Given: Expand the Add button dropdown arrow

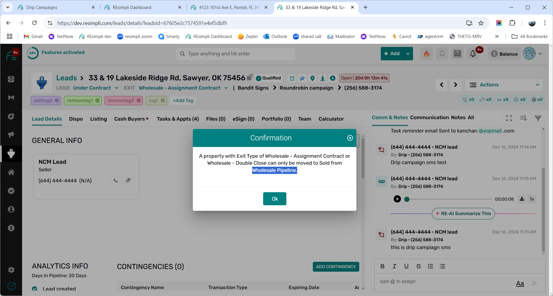Looking at the screenshot, I should [408, 54].
